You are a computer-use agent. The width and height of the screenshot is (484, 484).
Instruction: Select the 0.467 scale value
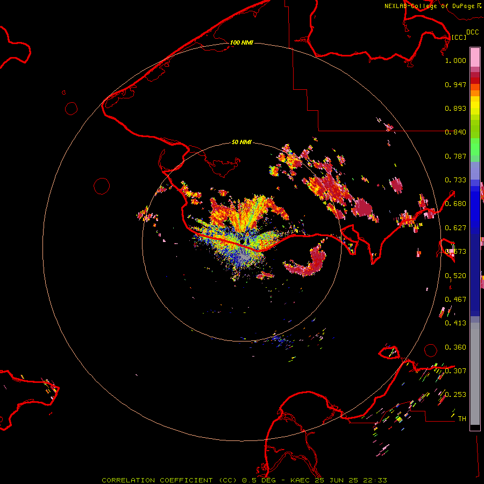(455, 300)
